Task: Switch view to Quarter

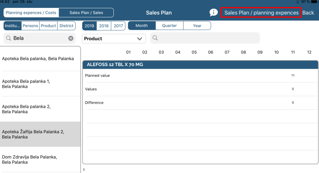Action: pos(170,26)
